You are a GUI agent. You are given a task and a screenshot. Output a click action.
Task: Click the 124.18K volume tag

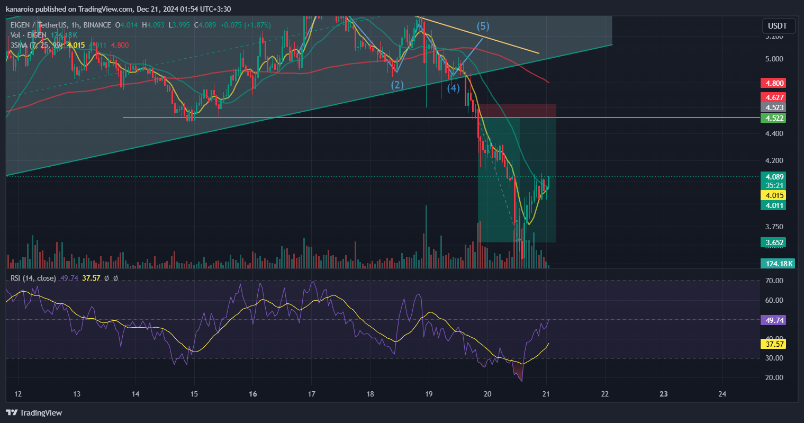pyautogui.click(x=777, y=264)
